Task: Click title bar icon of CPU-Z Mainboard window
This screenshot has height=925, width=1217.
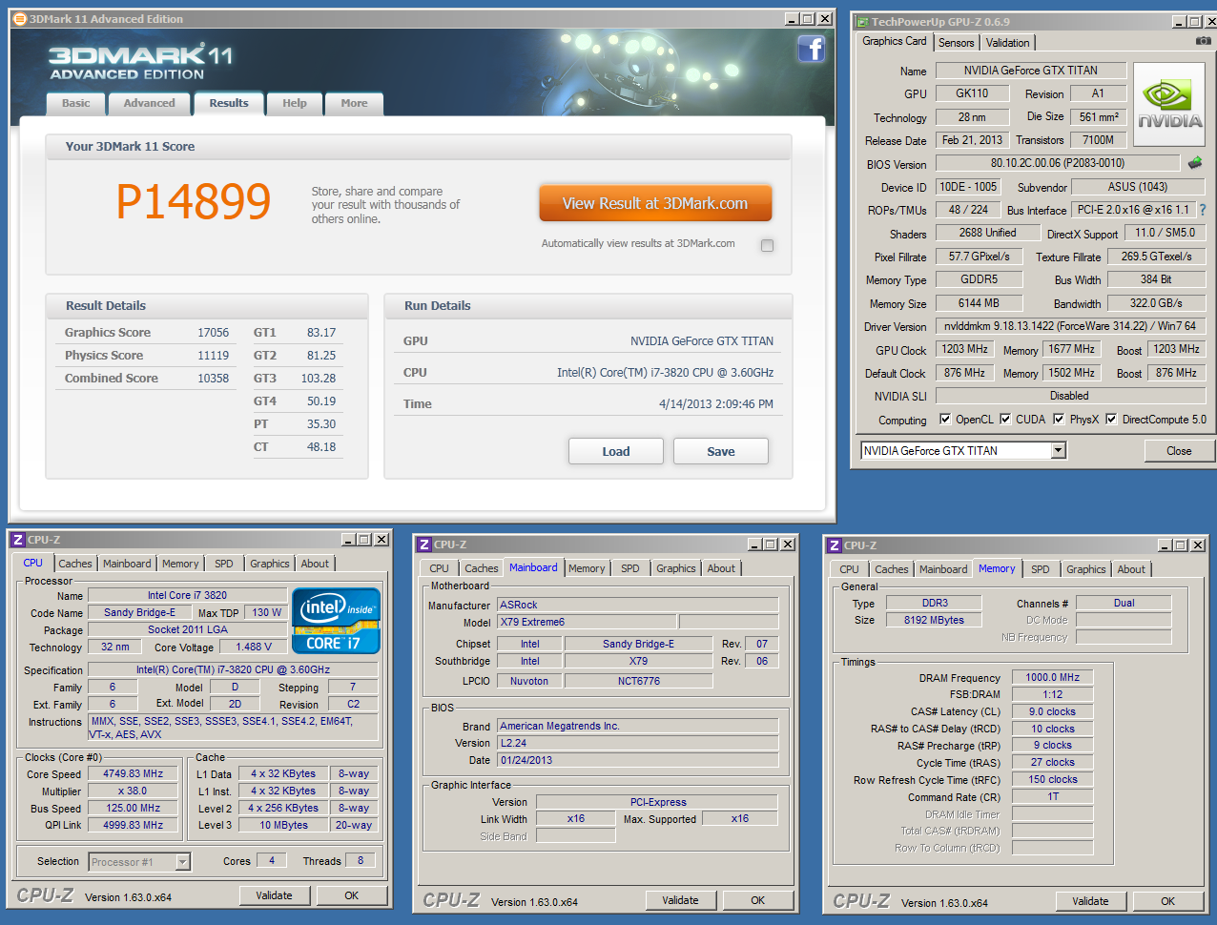Action: 423,545
